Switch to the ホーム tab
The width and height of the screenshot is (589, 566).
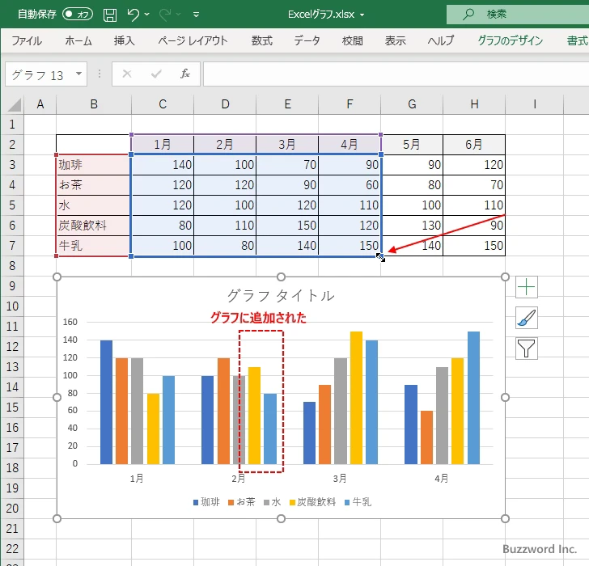point(78,40)
